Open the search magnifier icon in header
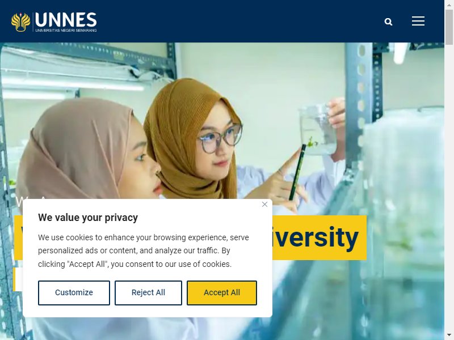 (x=388, y=22)
